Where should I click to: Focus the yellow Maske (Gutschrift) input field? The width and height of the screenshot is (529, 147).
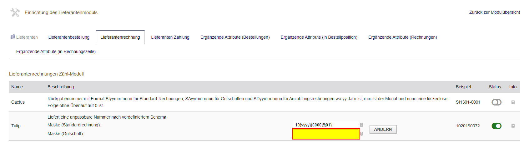point(326,134)
